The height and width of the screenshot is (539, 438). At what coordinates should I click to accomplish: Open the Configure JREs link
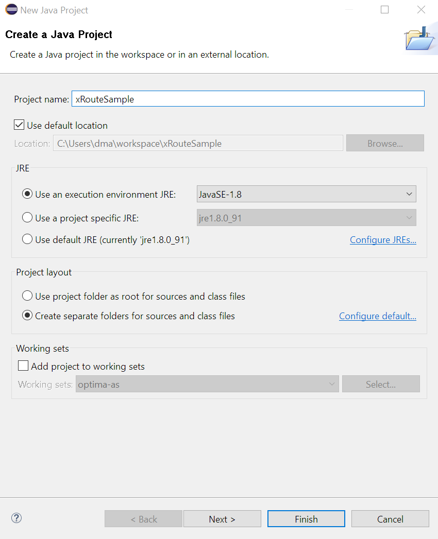pos(383,240)
